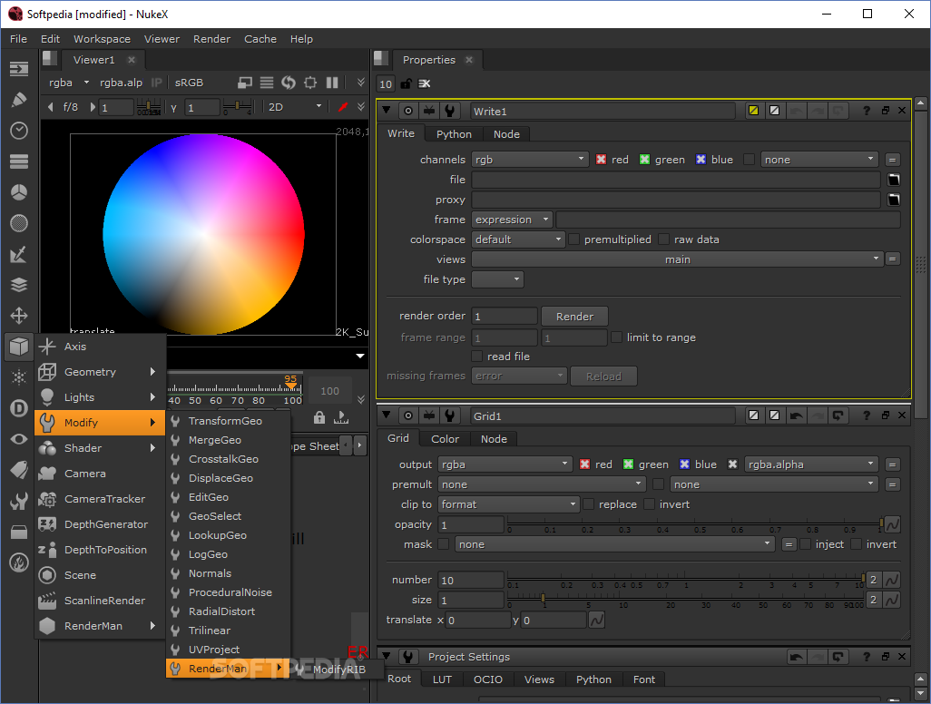Toggle the Write1 blue channel checkbox
Screen dimensions: 931x704
click(701, 160)
